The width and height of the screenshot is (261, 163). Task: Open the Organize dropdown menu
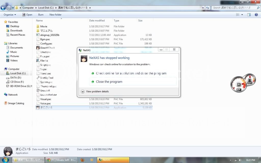point(10,15)
